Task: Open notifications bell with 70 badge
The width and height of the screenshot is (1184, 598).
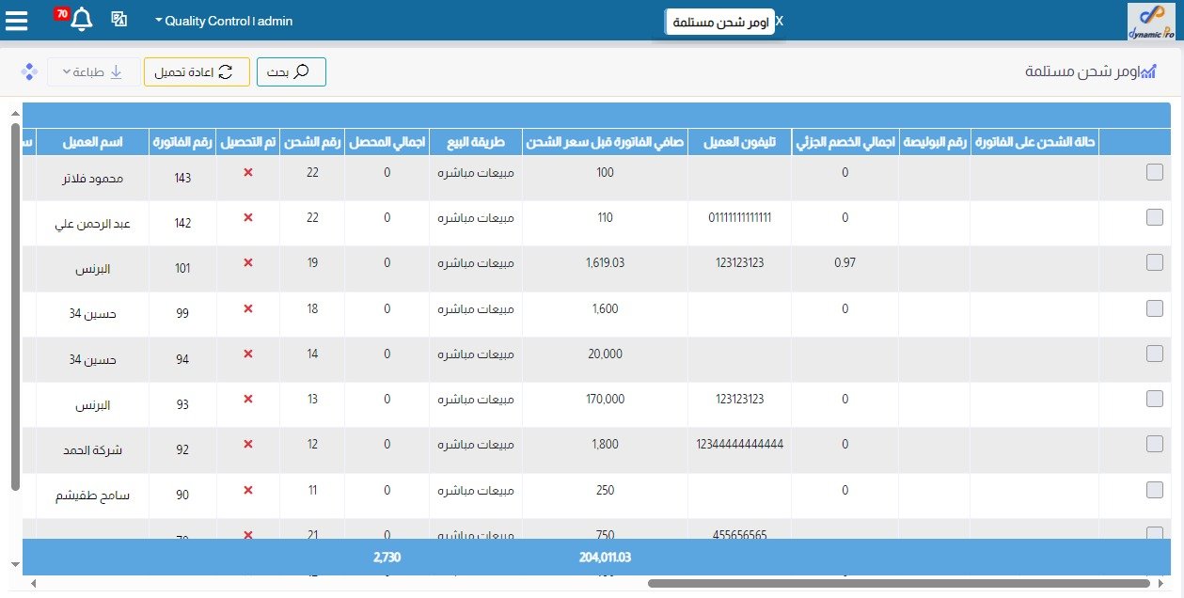Action: [82, 20]
